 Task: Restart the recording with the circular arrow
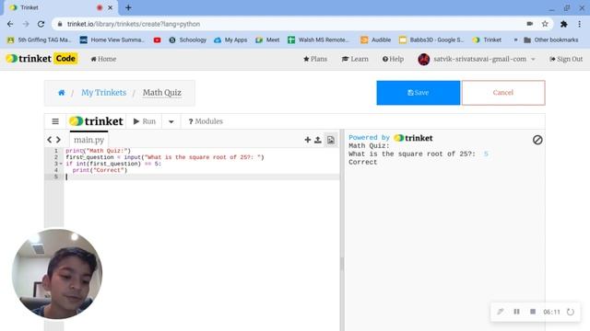(571, 312)
